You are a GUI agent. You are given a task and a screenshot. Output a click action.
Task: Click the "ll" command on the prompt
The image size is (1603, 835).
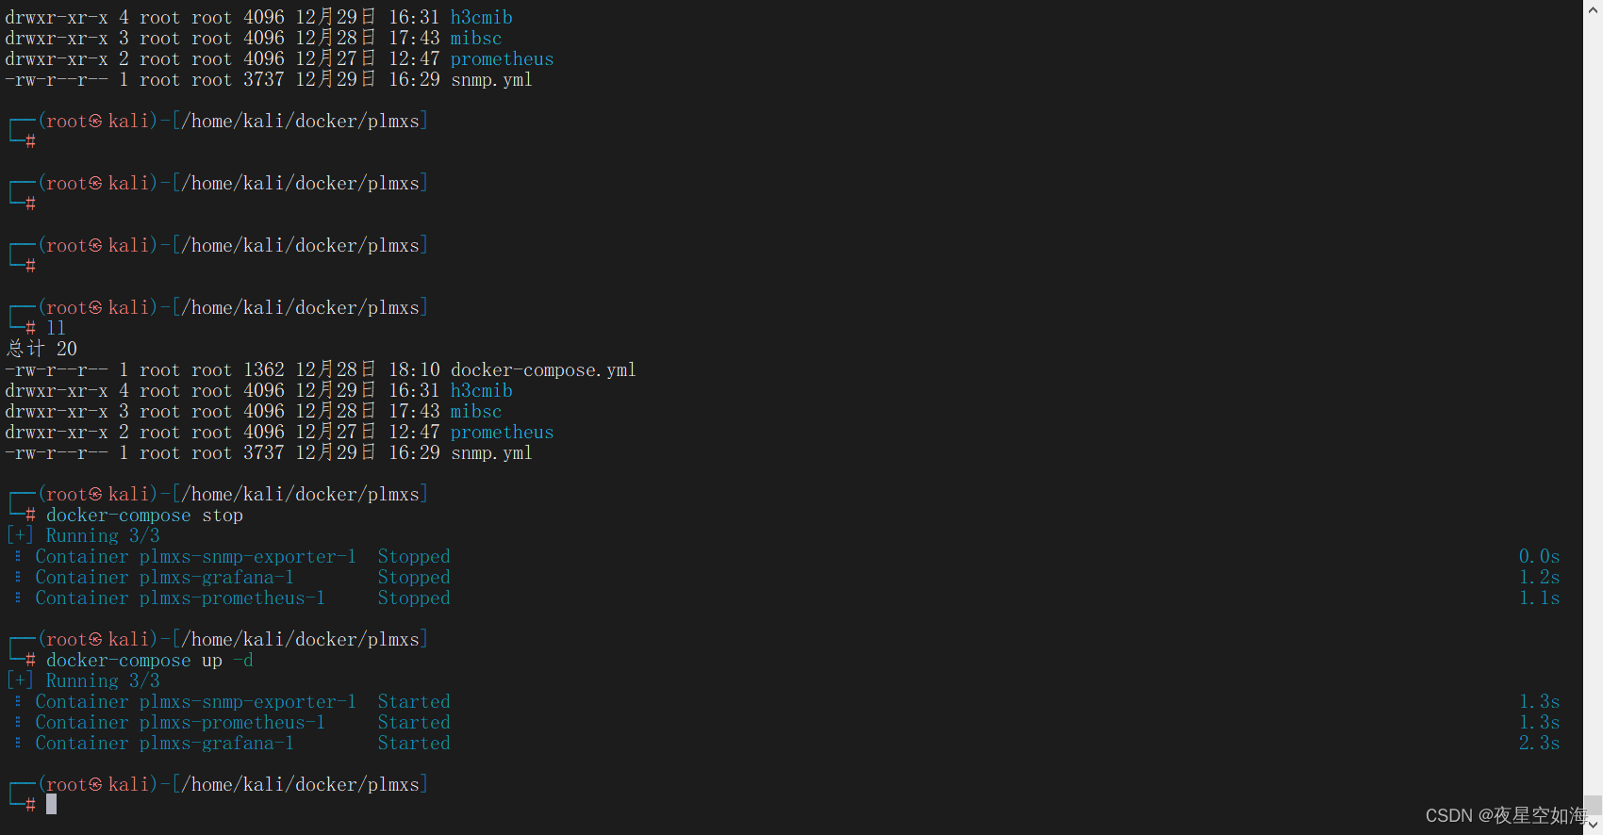tap(56, 328)
